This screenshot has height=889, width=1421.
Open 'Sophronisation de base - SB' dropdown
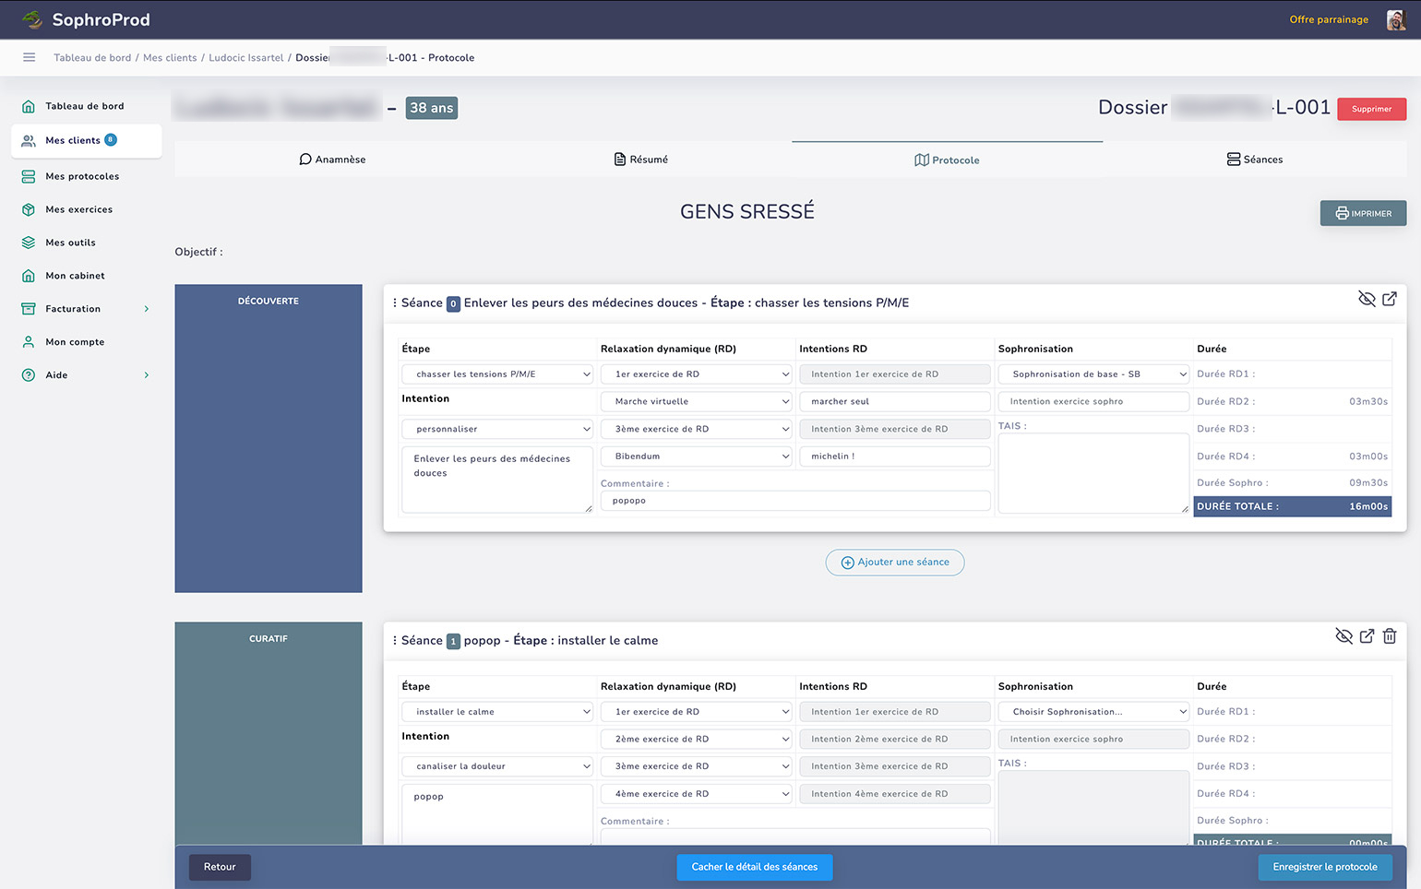pos(1093,374)
